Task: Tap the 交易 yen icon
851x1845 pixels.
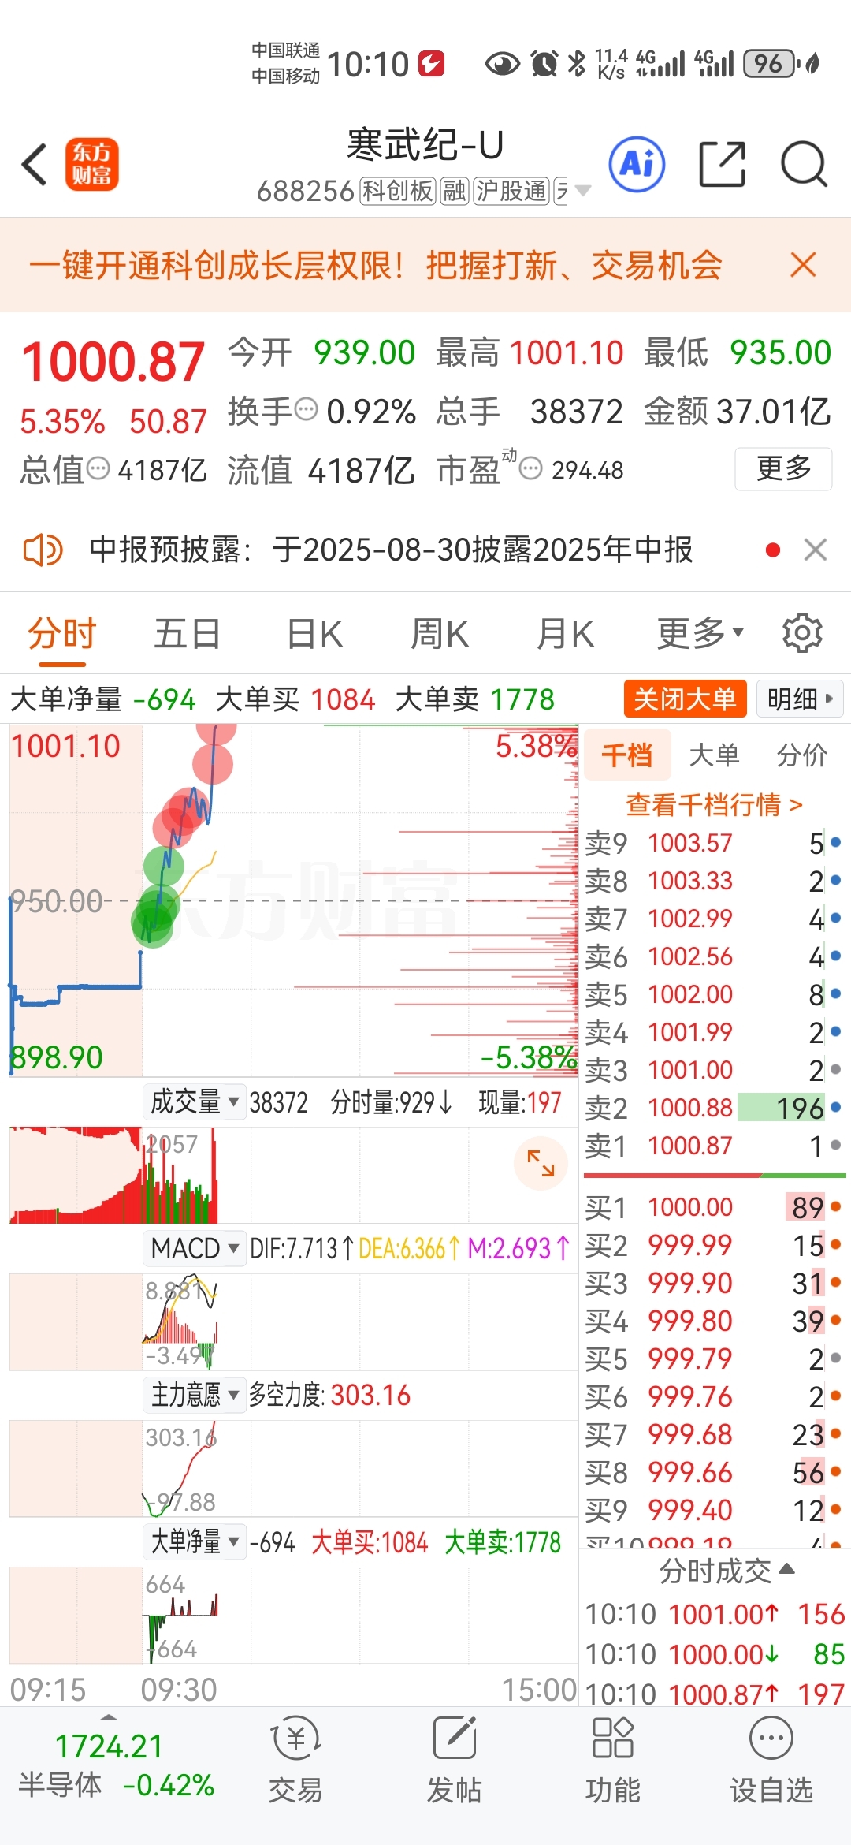Action: tap(295, 1739)
